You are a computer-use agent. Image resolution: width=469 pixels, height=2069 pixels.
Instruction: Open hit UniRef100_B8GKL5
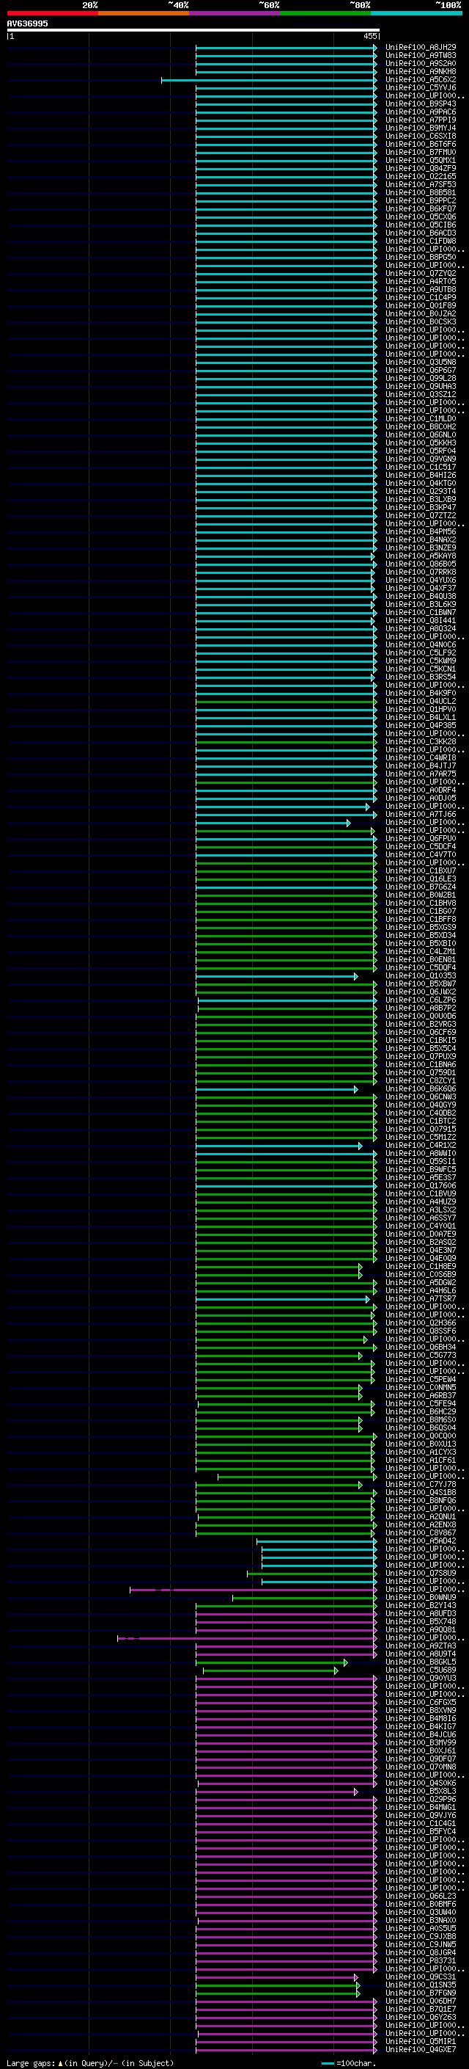420,1662
